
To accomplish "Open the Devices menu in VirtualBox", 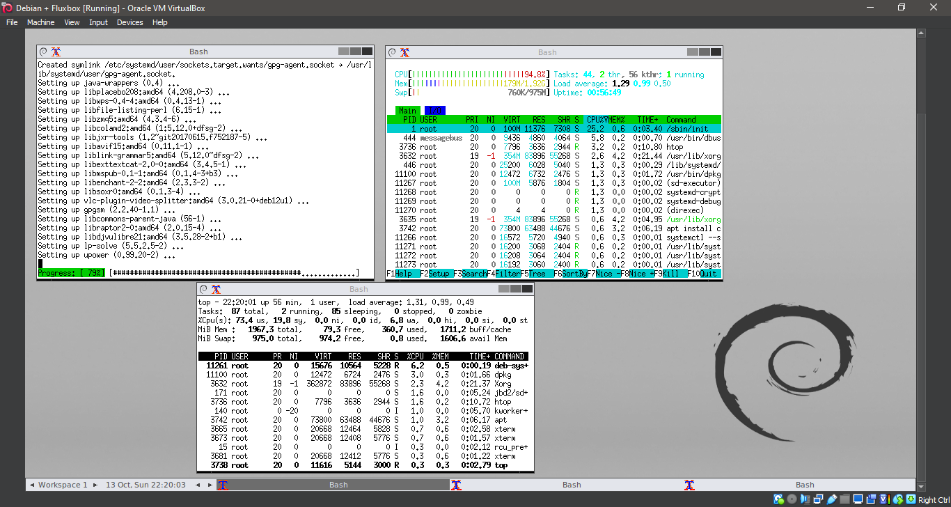I will coord(129,22).
